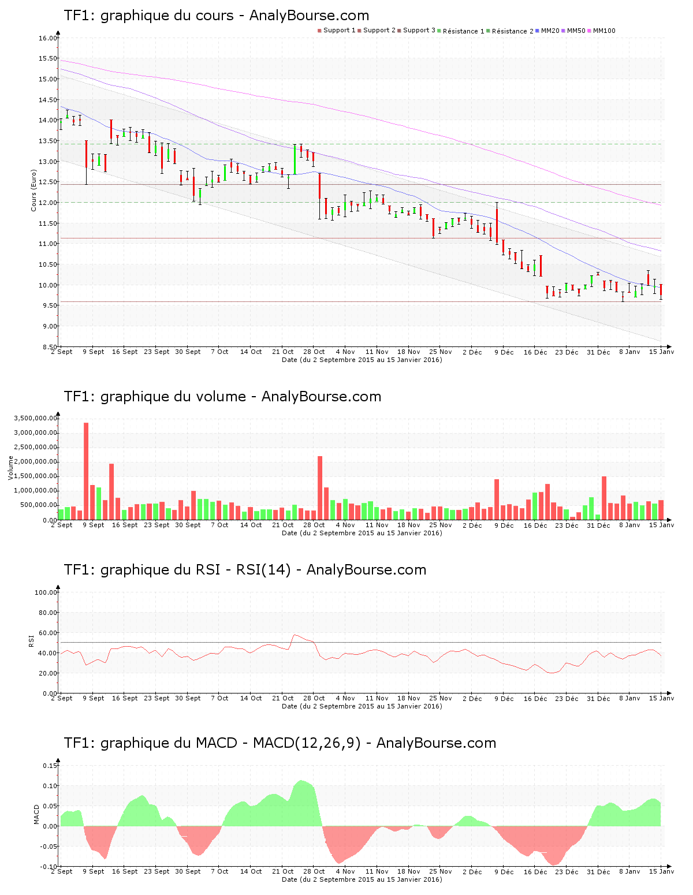Click the 80.00 value on RSI axis
693x895 pixels.
(x=47, y=613)
